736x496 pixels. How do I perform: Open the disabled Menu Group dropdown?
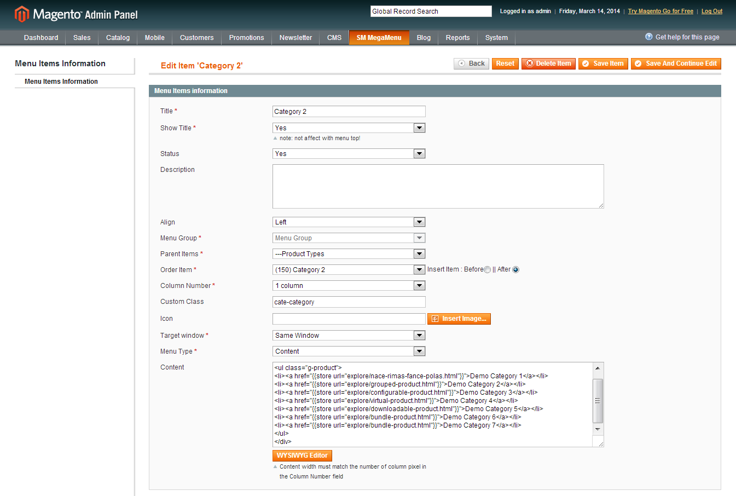coord(349,238)
